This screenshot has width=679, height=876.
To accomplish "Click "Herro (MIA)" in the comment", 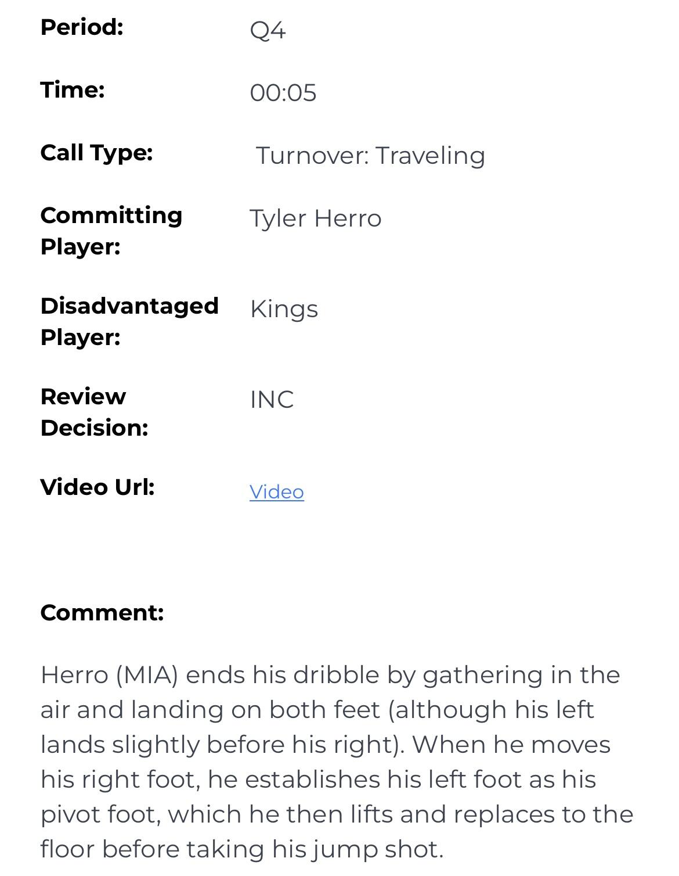I will pos(109,675).
